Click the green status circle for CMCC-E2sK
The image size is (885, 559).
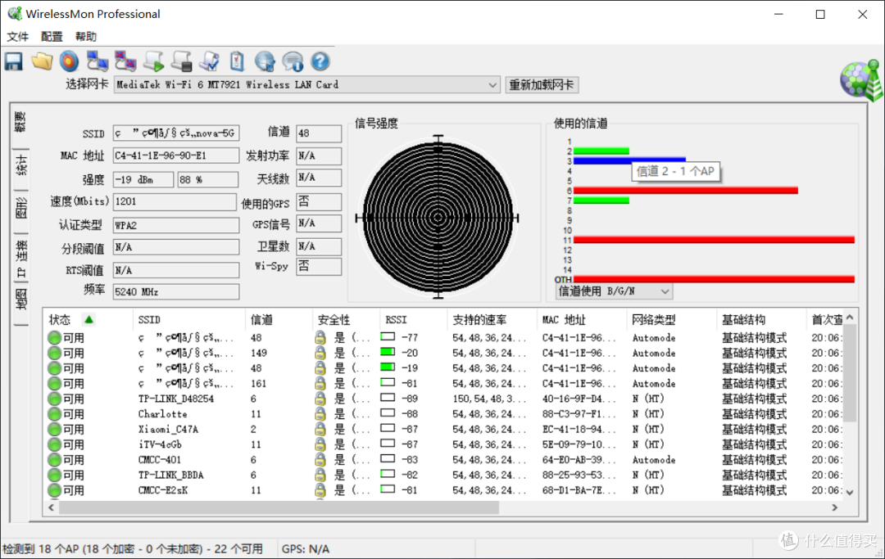(54, 490)
